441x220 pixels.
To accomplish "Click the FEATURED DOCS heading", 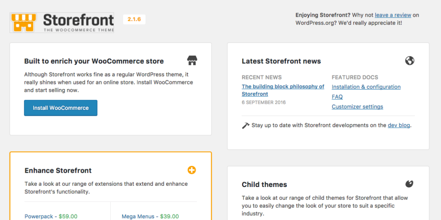I will pyautogui.click(x=355, y=77).
